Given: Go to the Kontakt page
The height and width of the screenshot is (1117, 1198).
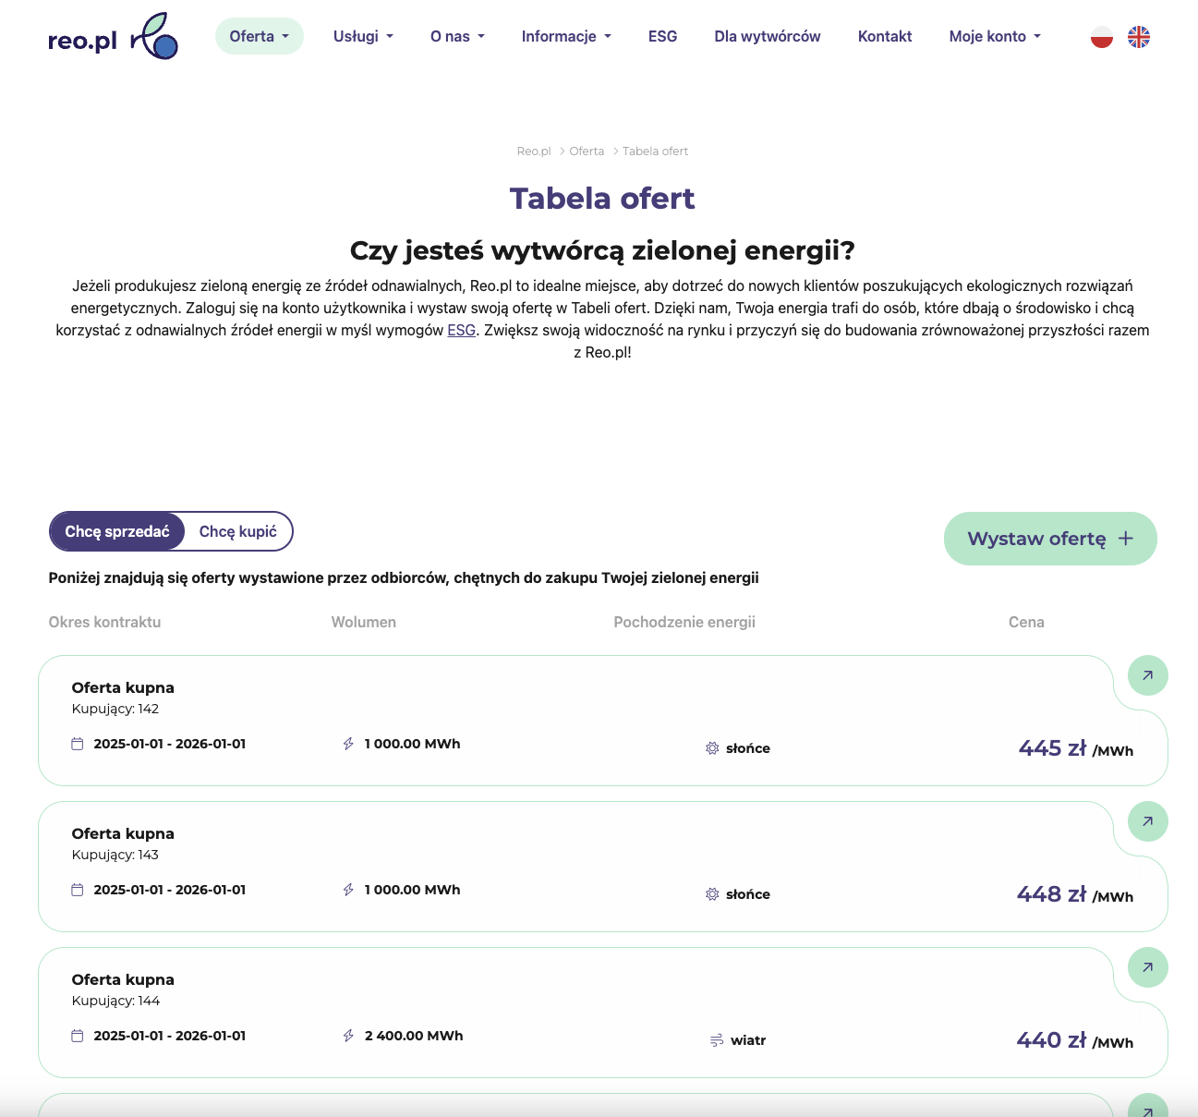Looking at the screenshot, I should coord(885,37).
